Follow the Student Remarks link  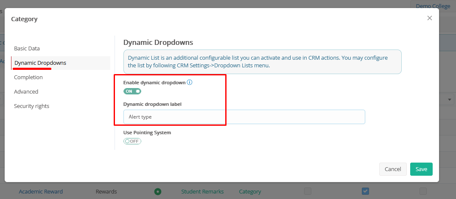pos(202,191)
